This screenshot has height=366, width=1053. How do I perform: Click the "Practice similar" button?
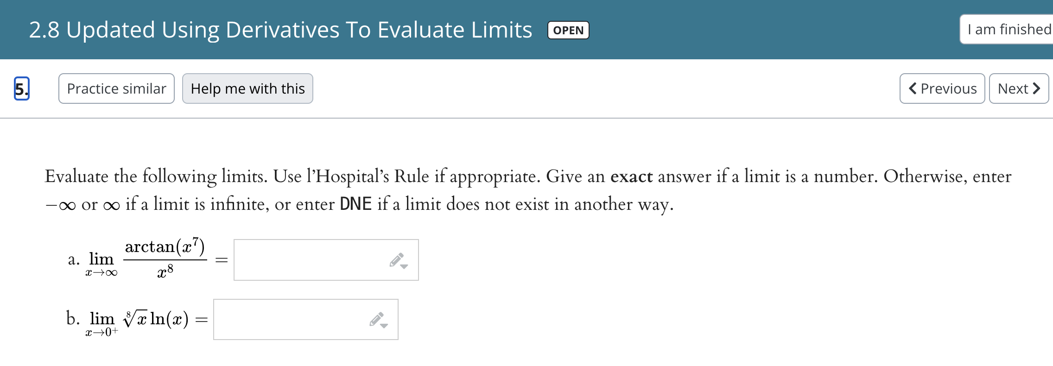(116, 88)
